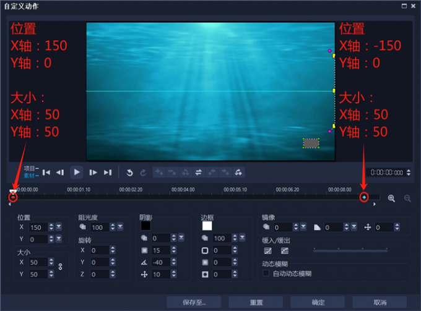Click the position X spinner arrows
This screenshot has height=311, width=421.
coord(51,227)
